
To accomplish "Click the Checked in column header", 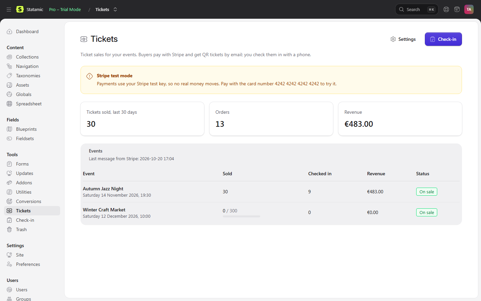I will point(320,174).
